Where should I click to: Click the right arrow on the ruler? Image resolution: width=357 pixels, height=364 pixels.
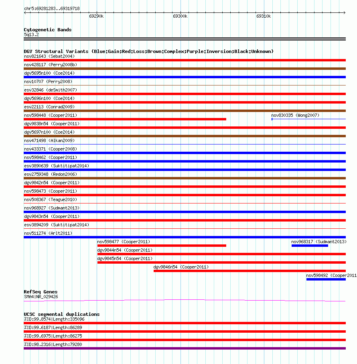(x=344, y=12)
